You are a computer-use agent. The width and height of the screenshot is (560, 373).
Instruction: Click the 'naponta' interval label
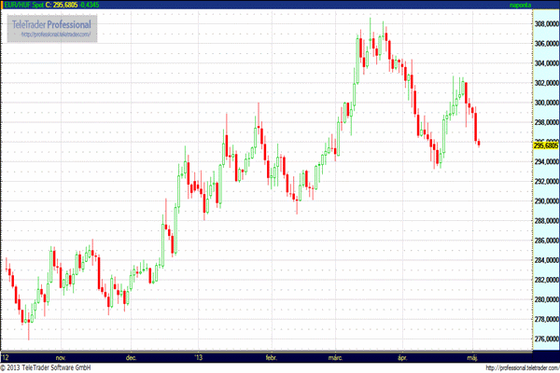(x=544, y=5)
